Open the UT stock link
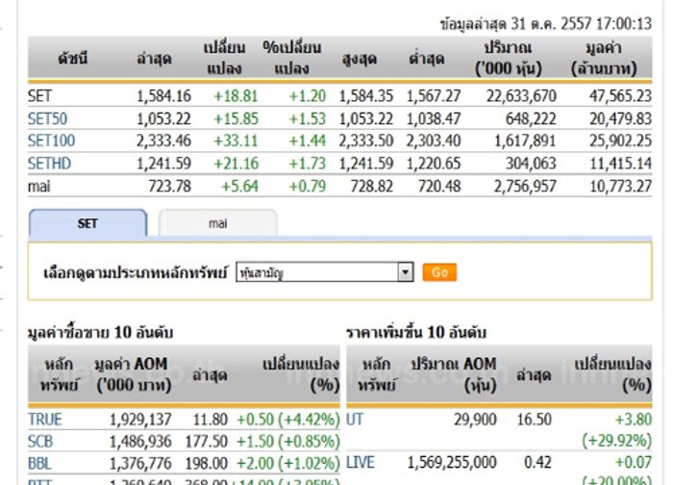This screenshot has width=673, height=485. 355,420
